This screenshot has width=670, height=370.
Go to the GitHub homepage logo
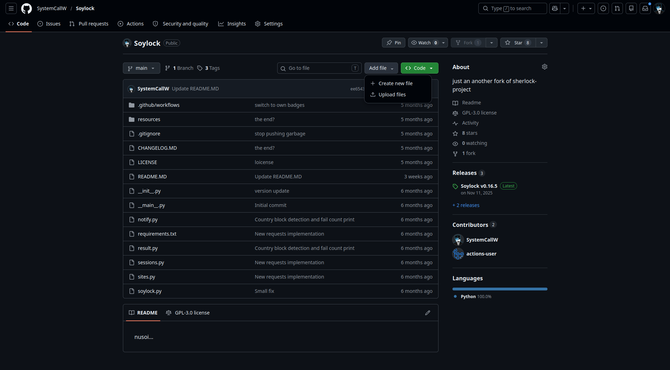pyautogui.click(x=27, y=8)
